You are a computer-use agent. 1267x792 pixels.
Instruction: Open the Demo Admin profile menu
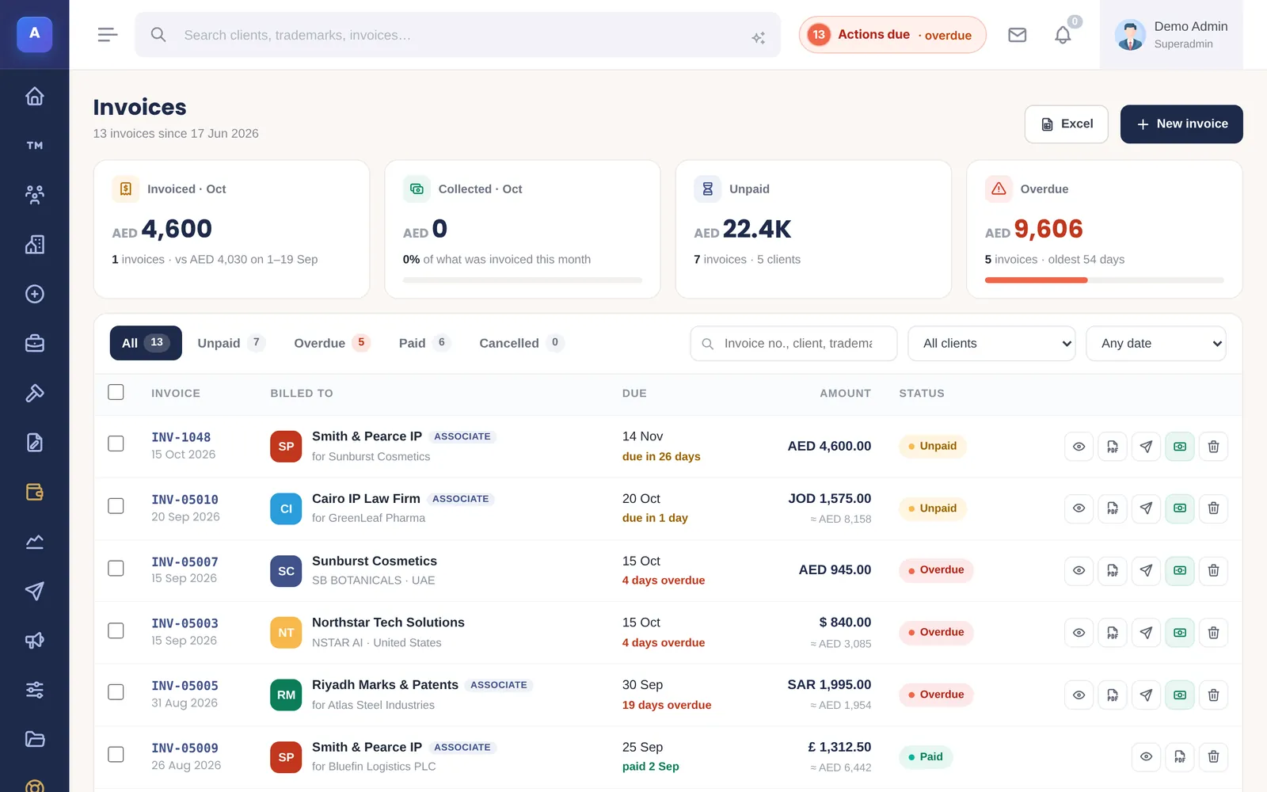point(1171,35)
